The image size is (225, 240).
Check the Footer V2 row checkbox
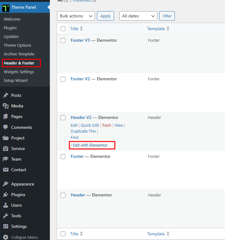[x=63, y=79]
